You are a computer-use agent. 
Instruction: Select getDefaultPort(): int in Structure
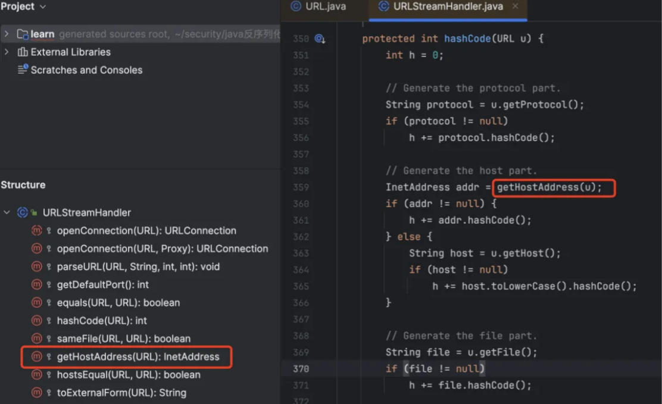pyautogui.click(x=102, y=285)
